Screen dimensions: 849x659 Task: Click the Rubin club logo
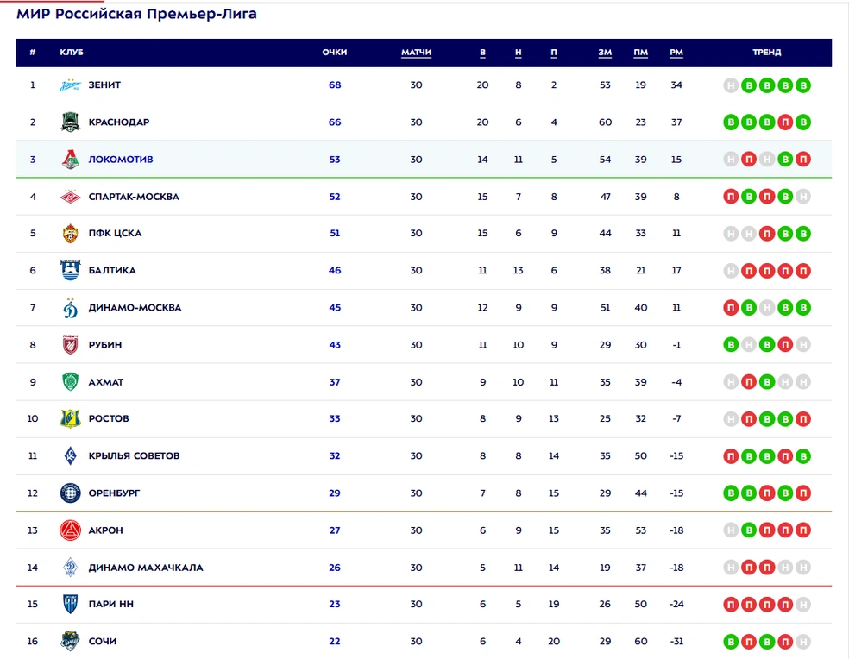pyautogui.click(x=71, y=344)
